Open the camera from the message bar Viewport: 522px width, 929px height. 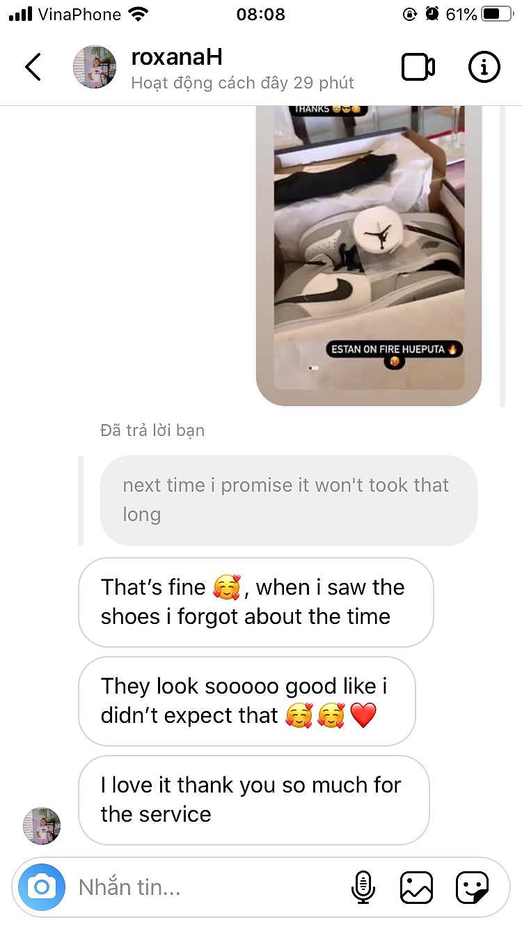coord(42,887)
